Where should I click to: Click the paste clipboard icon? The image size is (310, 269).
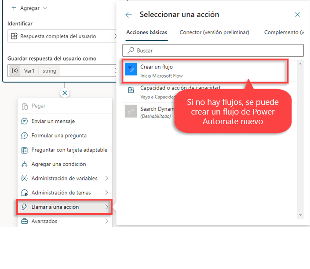coord(25,106)
